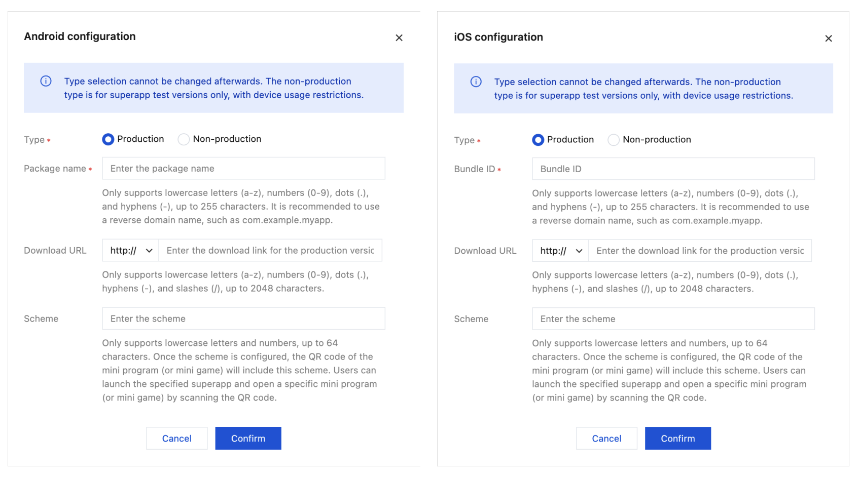This screenshot has height=477, width=859.
Task: Open Android Download URL protocol dropdown
Action: click(131, 251)
